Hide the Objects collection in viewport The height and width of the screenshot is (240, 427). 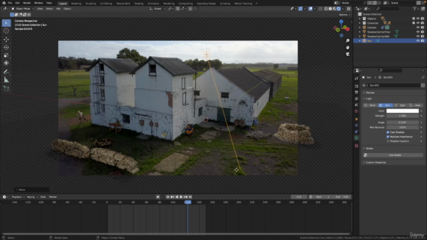tap(418, 19)
